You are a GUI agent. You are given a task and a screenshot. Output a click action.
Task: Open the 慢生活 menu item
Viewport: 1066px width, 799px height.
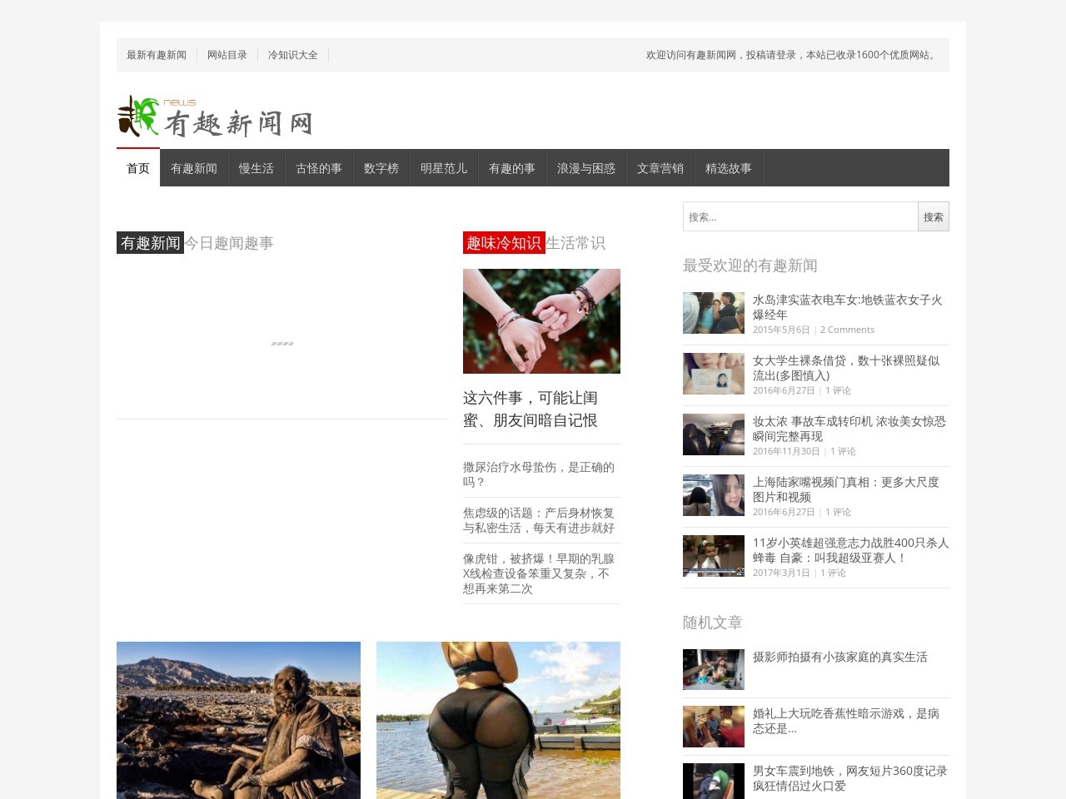(257, 167)
